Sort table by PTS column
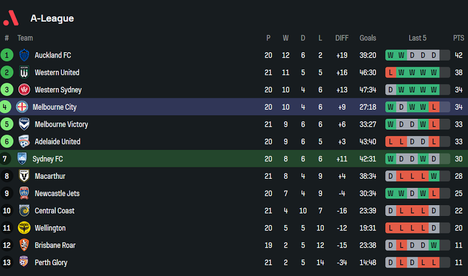Viewport: 468px width, 276px height. tap(458, 38)
